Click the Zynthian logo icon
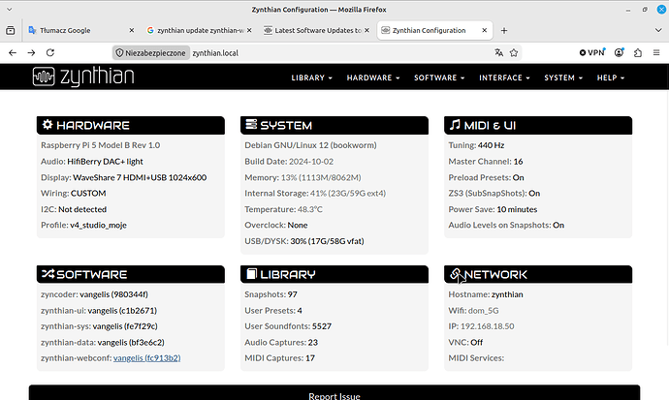 (44, 77)
